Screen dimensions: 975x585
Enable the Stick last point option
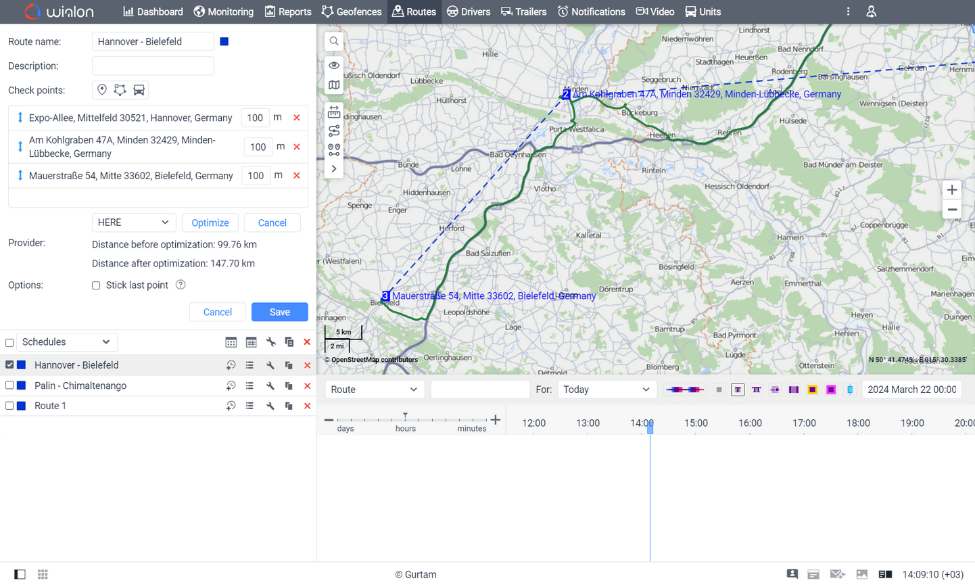coord(95,285)
